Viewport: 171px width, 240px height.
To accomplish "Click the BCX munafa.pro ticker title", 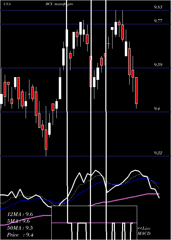I will coord(59,4).
